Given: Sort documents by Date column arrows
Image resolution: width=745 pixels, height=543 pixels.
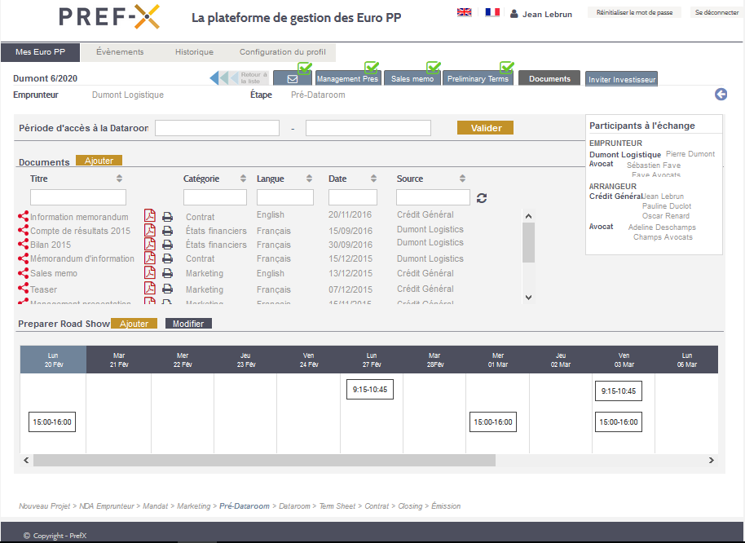Looking at the screenshot, I should tap(374, 179).
